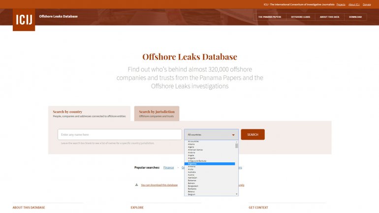
Task: Select Bahamas in the country list
Action: (x=210, y=181)
